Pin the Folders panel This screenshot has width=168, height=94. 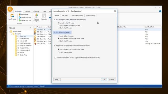coord(31,28)
